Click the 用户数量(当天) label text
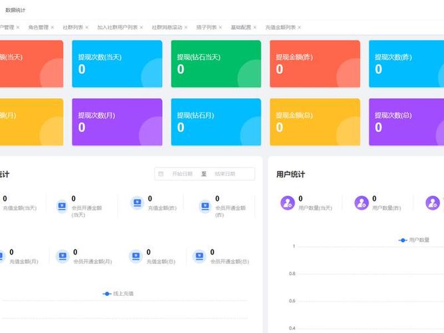 click(315, 208)
